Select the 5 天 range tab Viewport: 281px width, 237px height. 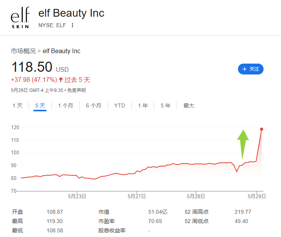pos(40,106)
